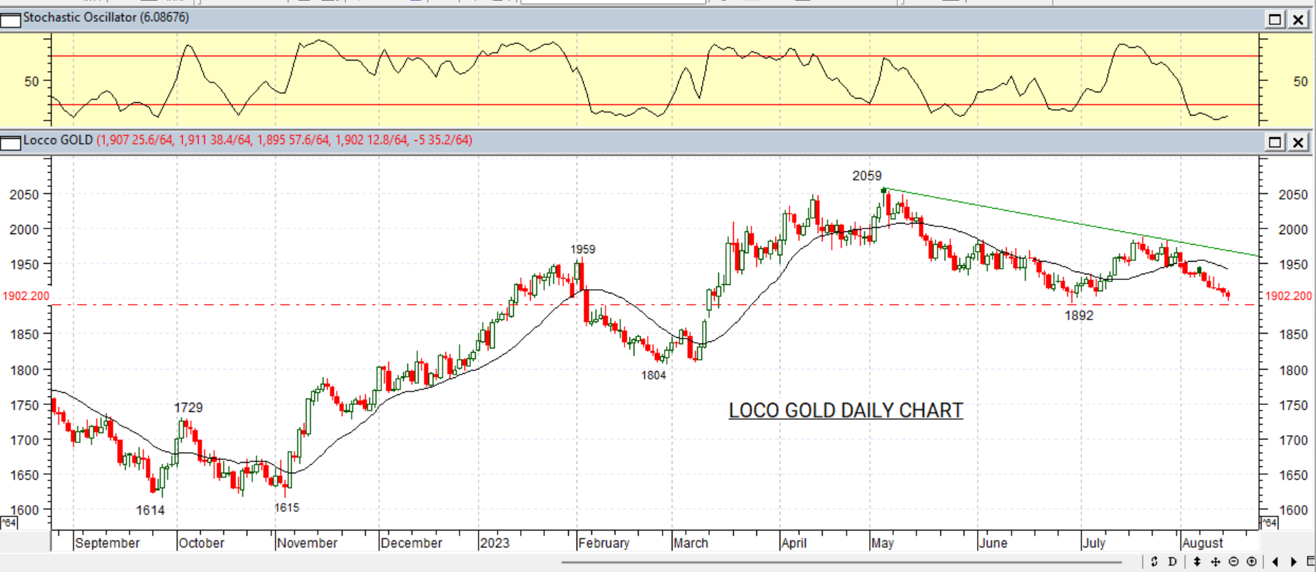Click the 1614 low price label

click(150, 510)
